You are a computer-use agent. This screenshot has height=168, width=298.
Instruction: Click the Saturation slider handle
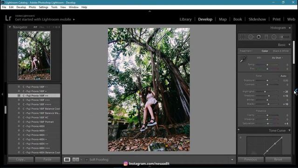point(268,124)
